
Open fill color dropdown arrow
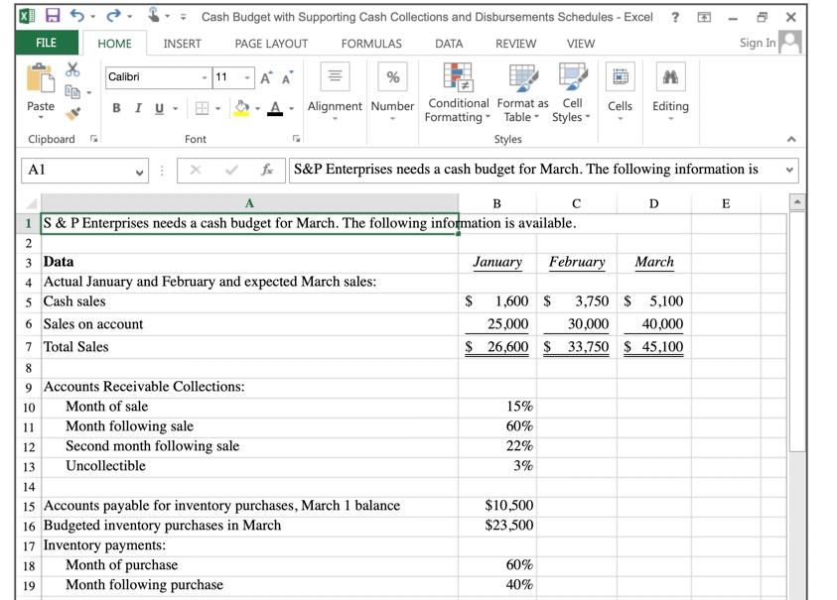(x=257, y=109)
